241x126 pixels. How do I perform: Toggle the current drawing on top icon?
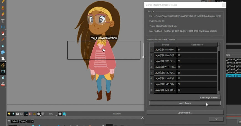(x=13, y=114)
